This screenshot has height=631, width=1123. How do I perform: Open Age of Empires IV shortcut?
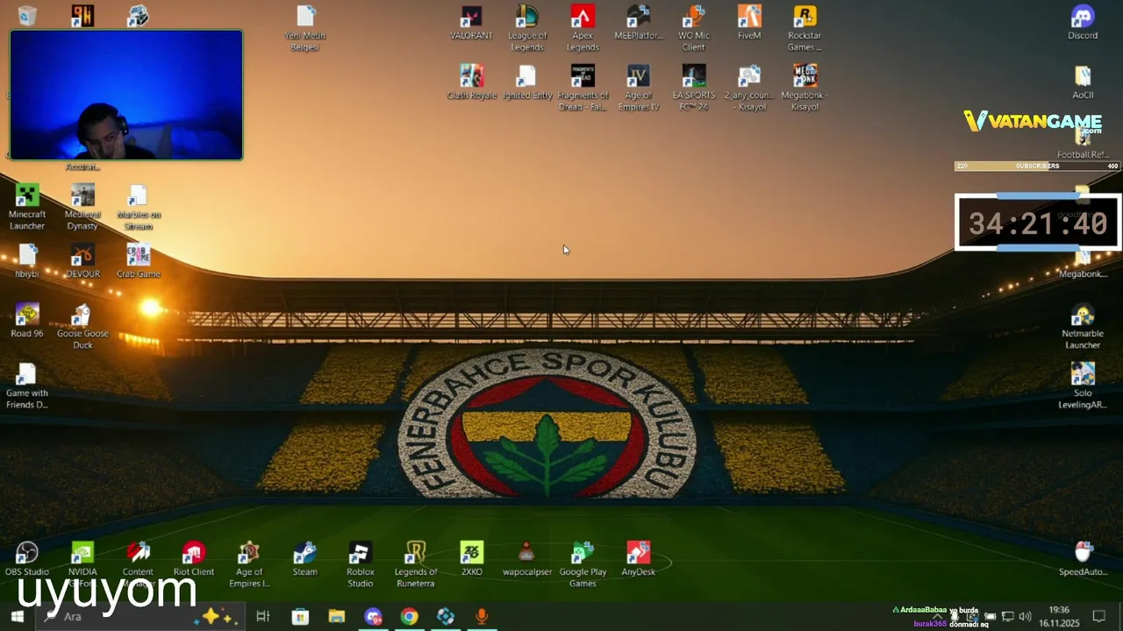(x=638, y=88)
